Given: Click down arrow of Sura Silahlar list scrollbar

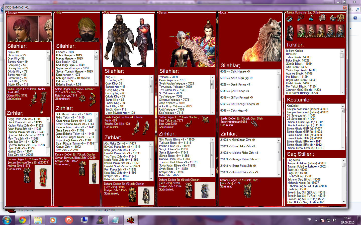Looking at the screenshot, I should (151, 112).
